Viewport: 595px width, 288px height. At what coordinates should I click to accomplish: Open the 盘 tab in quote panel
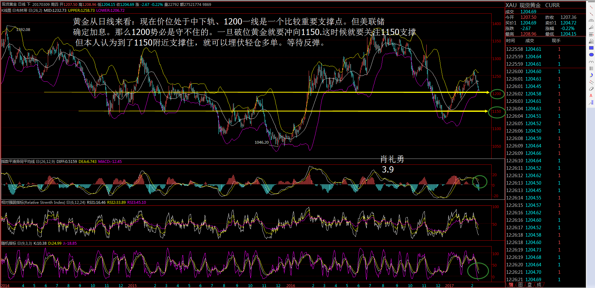(x=529, y=285)
